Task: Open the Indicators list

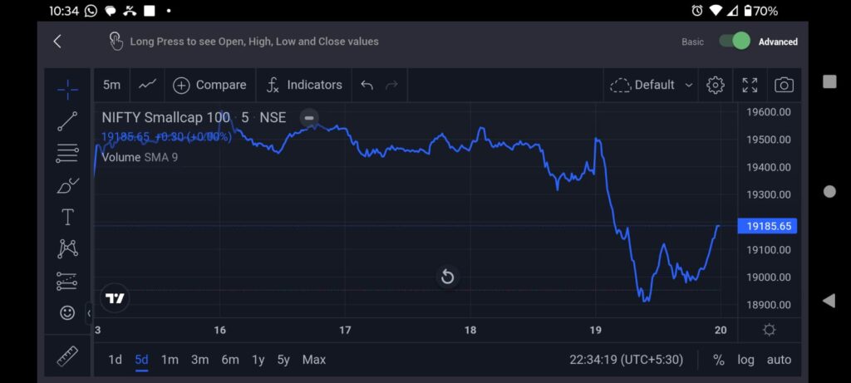Action: [x=304, y=86]
